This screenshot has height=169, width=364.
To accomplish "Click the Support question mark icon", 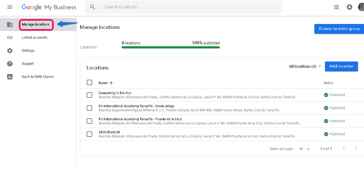I will click(10, 64).
